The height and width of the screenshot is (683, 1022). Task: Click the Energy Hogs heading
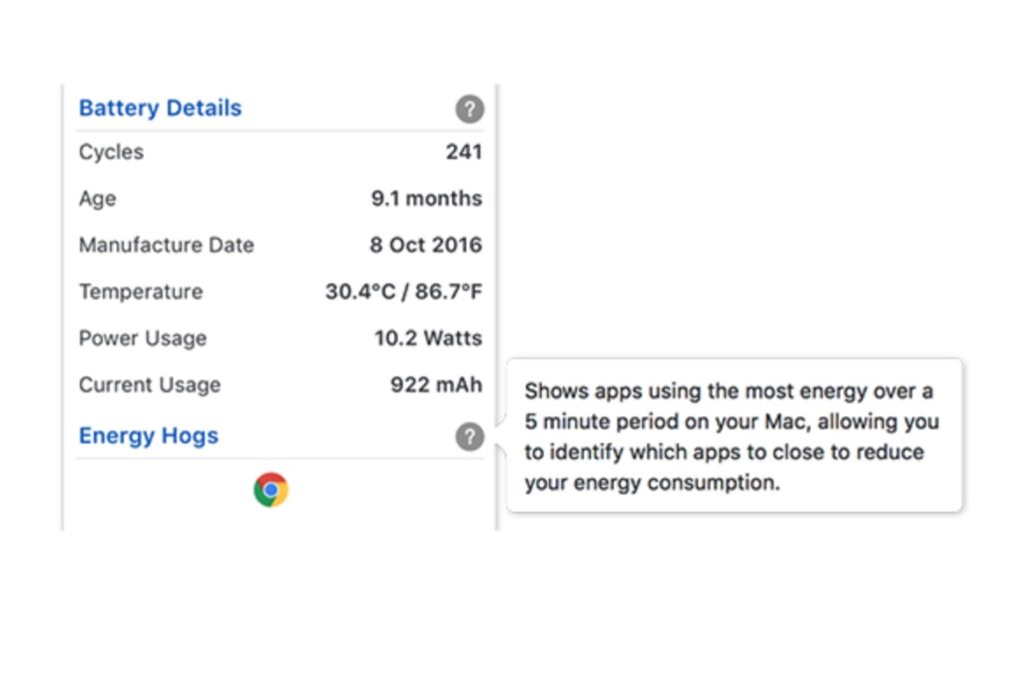148,435
